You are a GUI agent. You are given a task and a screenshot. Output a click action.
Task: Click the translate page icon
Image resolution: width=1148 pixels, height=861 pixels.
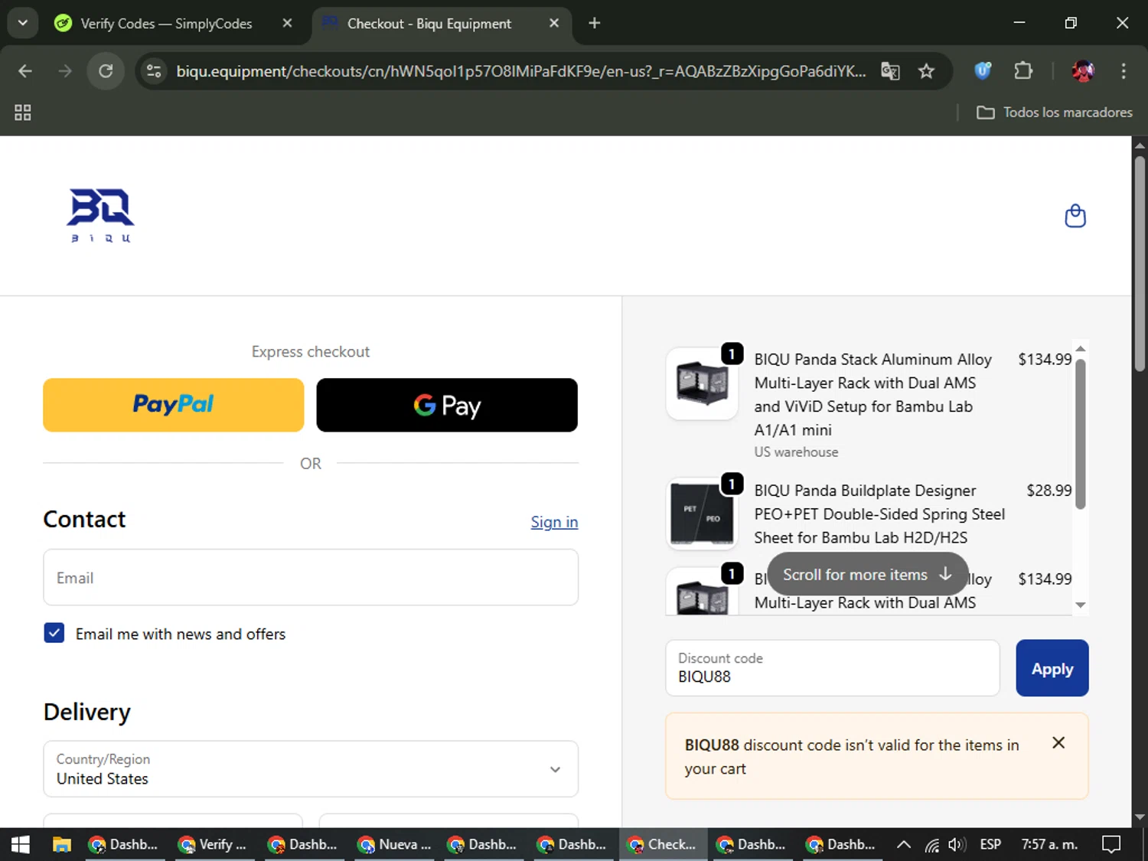(890, 71)
